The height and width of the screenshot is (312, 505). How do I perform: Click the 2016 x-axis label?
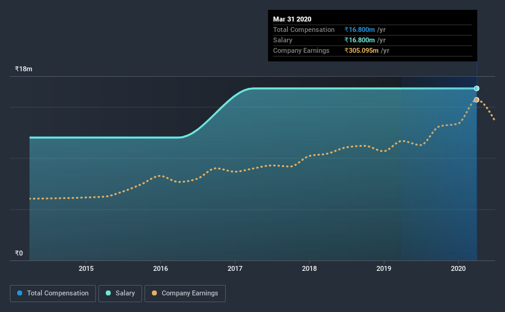pyautogui.click(x=161, y=268)
